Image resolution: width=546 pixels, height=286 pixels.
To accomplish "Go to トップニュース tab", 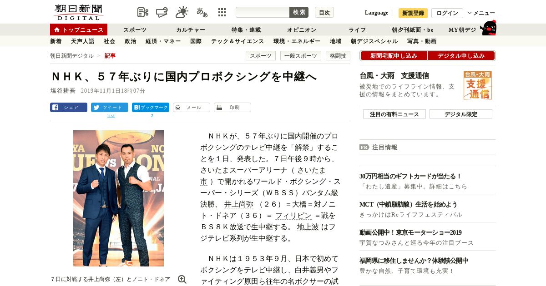I will coord(79,30).
